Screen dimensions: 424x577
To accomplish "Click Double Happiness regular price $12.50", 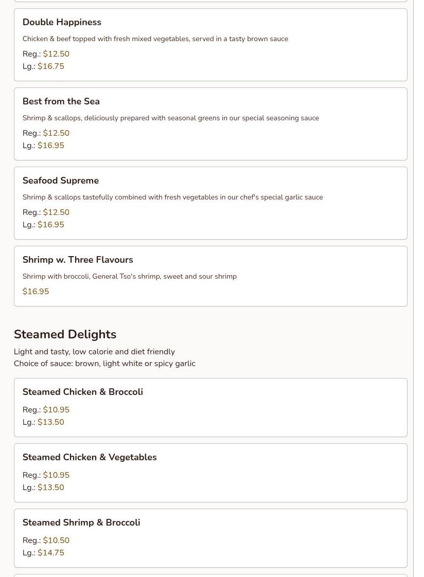I will point(56,54).
